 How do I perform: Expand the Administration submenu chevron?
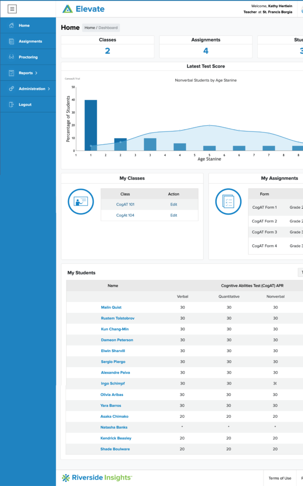49,89
